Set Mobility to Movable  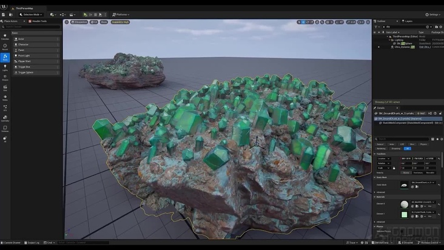[x=430, y=173]
